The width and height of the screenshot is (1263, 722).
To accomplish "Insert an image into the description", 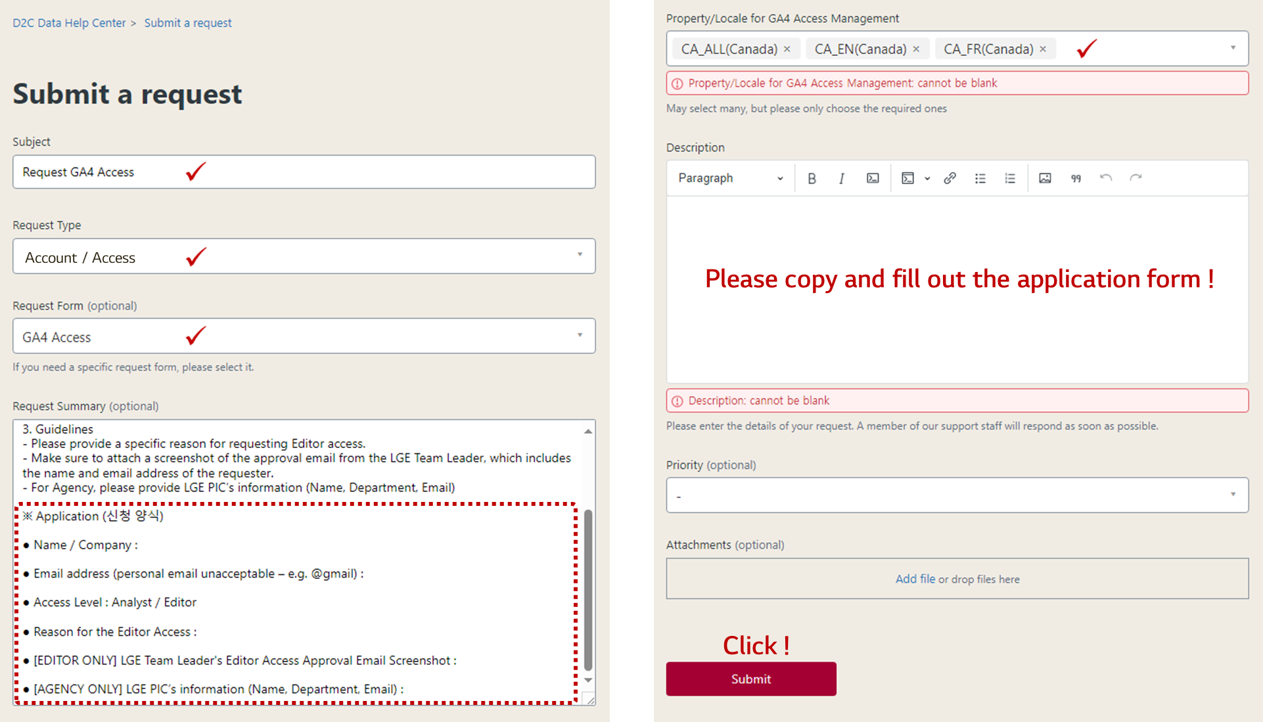I will [1045, 178].
